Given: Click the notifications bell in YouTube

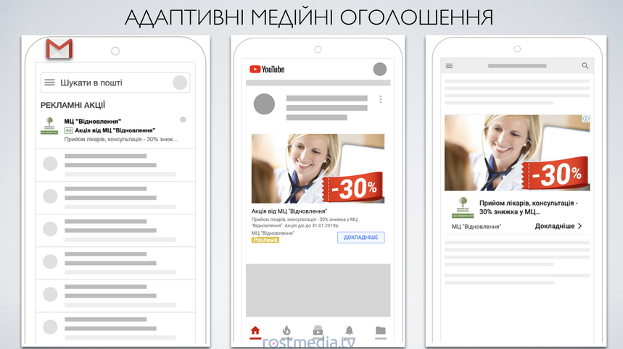Looking at the screenshot, I should pyautogui.click(x=349, y=331).
